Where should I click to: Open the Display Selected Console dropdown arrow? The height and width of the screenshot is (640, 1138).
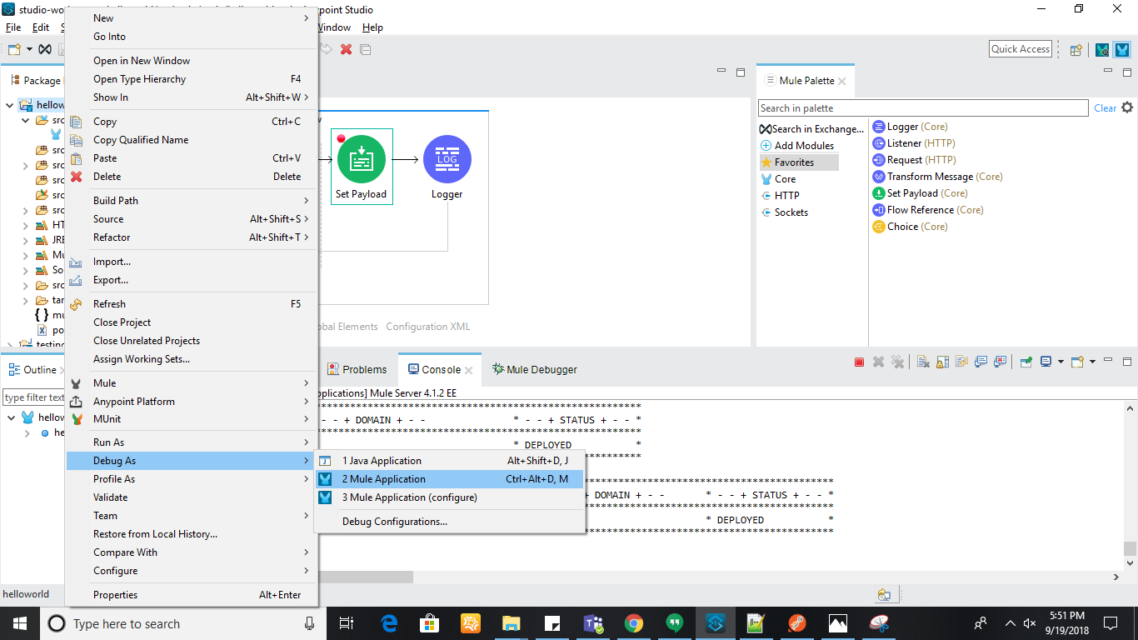pos(1061,362)
